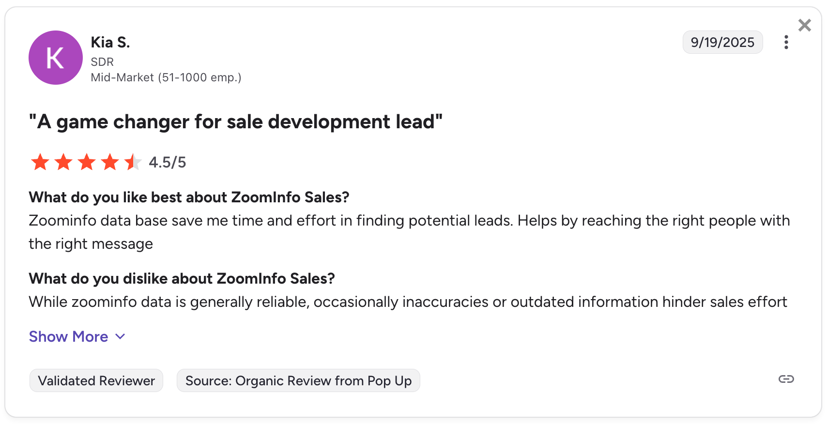Click the chevron beside Show More
This screenshot has width=827, height=424.
click(121, 336)
